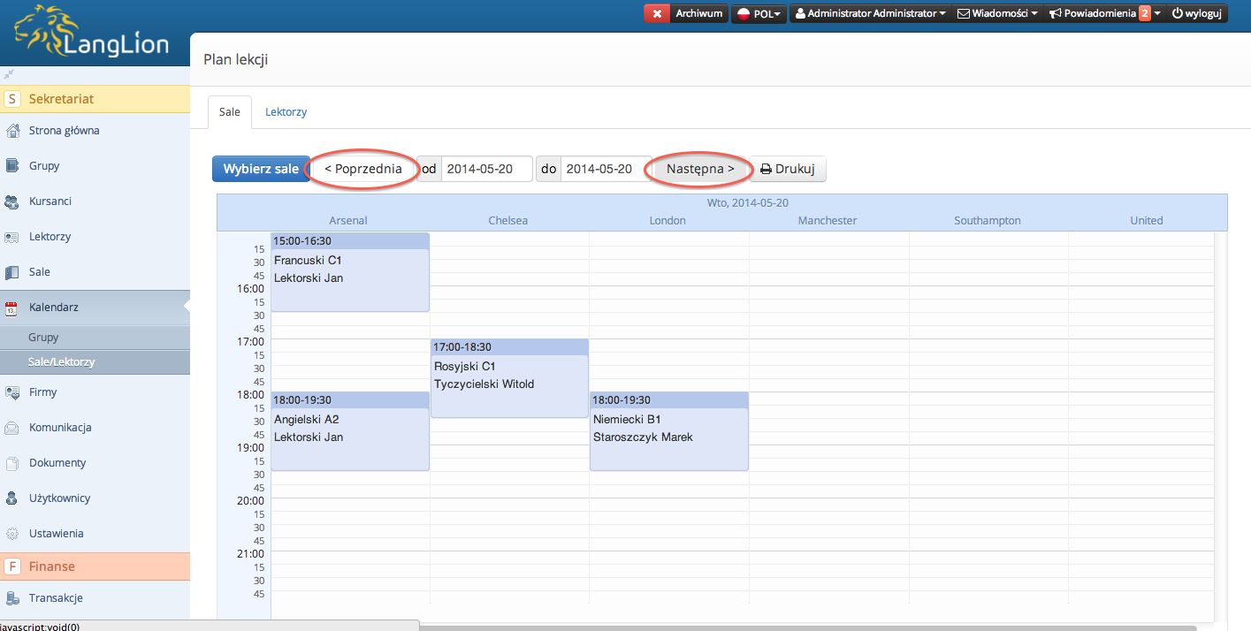
Task: Click the Ustawienia gear icon
Action: [x=12, y=534]
